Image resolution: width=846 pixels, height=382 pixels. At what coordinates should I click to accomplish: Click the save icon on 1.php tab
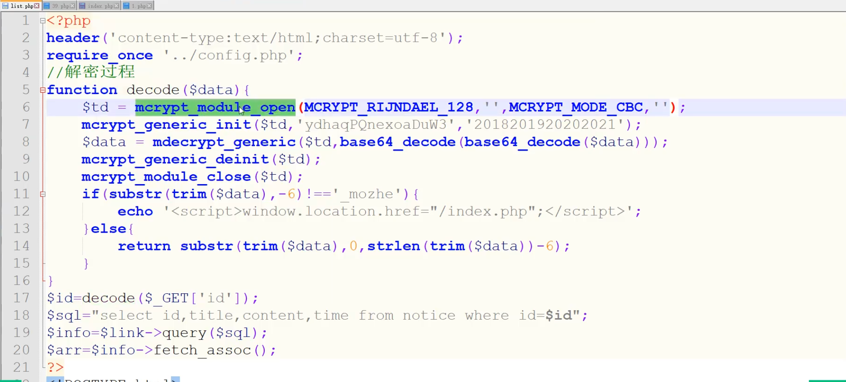(x=126, y=6)
